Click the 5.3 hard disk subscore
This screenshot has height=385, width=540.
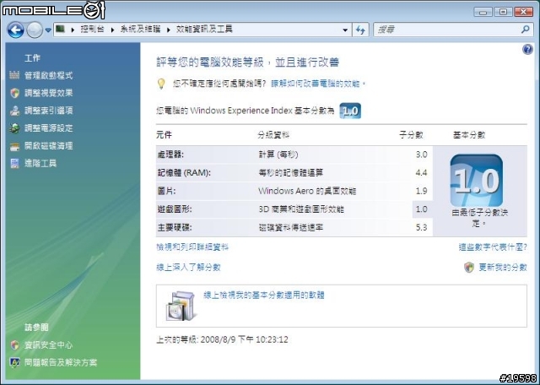(422, 227)
